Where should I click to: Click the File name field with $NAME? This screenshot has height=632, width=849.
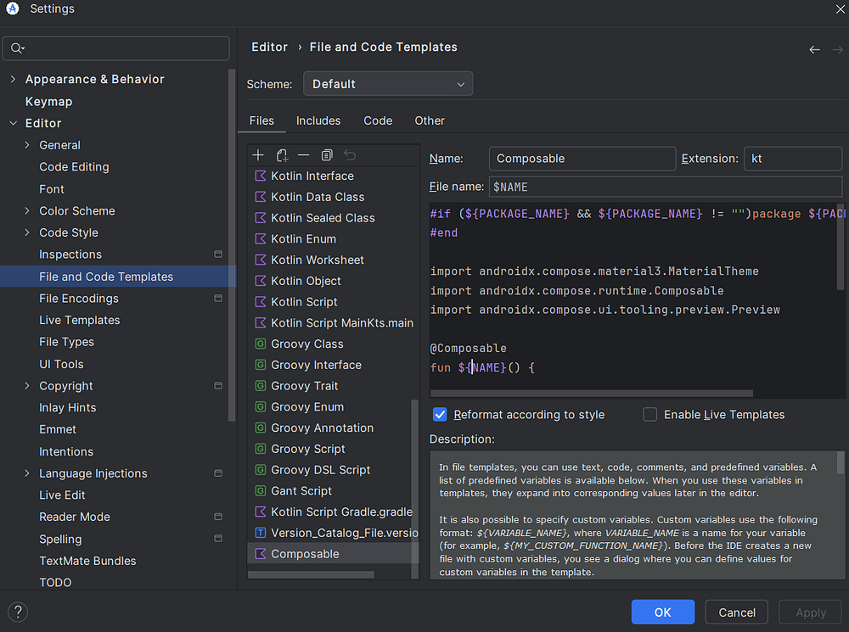[x=666, y=187]
